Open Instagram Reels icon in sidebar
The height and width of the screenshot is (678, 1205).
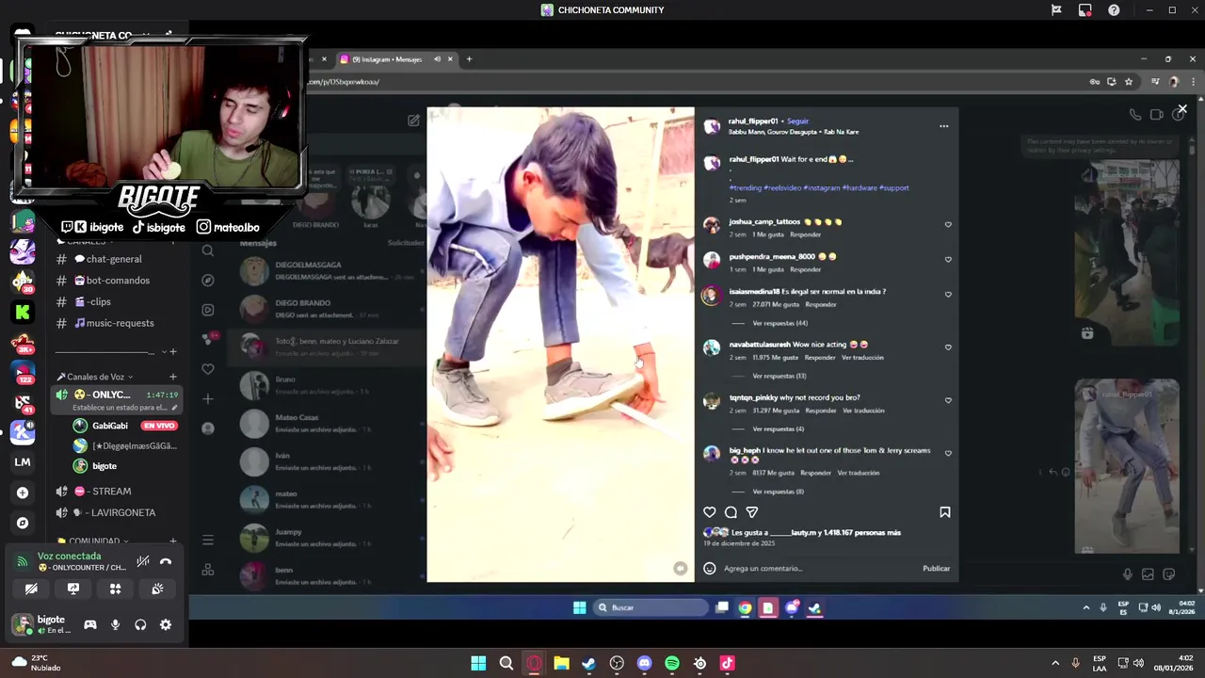(x=208, y=310)
